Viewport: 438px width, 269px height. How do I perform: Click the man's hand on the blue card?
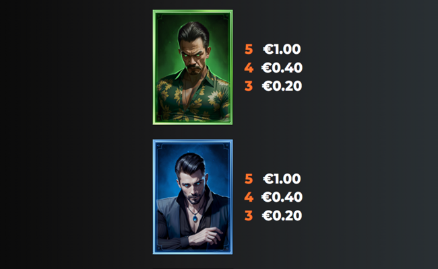pos(206,236)
